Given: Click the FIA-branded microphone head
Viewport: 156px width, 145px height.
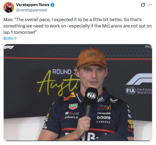Looking at the screenshot, I should click(x=91, y=96).
